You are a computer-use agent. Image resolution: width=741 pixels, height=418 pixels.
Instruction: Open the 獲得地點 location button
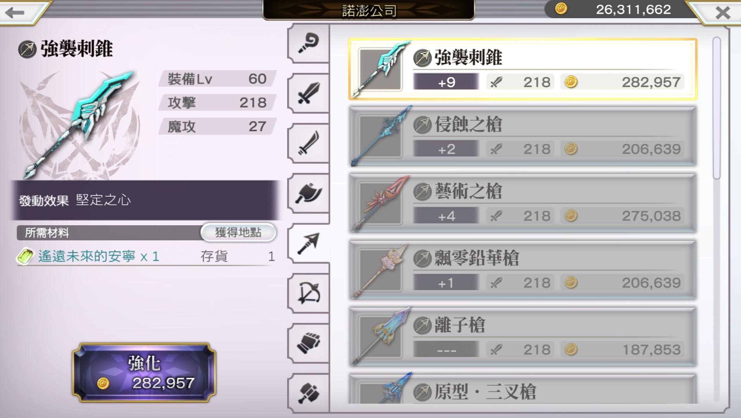pyautogui.click(x=238, y=232)
